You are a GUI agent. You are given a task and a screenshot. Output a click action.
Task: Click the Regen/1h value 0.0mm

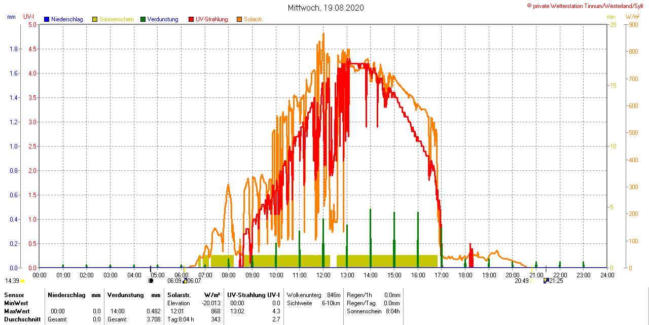[392, 295]
